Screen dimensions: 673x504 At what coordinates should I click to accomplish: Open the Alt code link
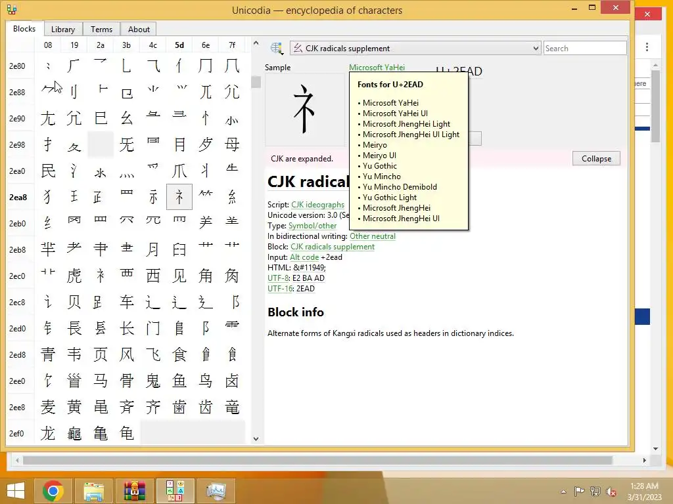304,257
